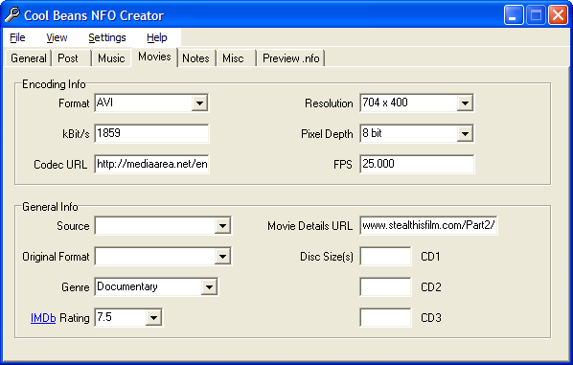573x365 pixels.
Task: Open the View menu
Action: (57, 37)
